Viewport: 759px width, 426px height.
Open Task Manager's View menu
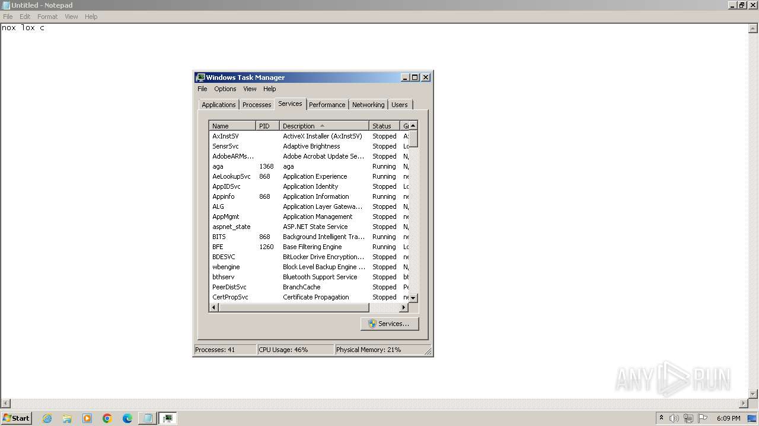250,89
